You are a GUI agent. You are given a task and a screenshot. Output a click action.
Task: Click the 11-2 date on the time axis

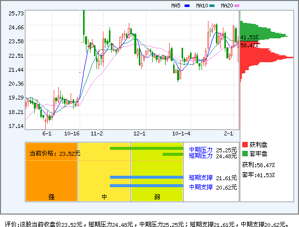[97, 134]
